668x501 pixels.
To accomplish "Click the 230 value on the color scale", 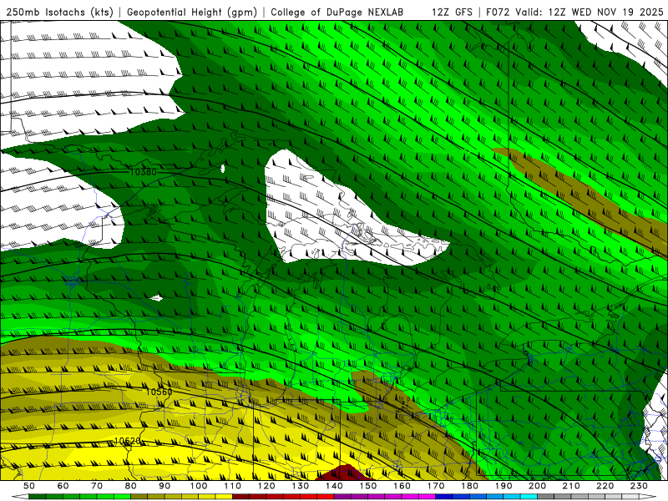I will [x=639, y=486].
